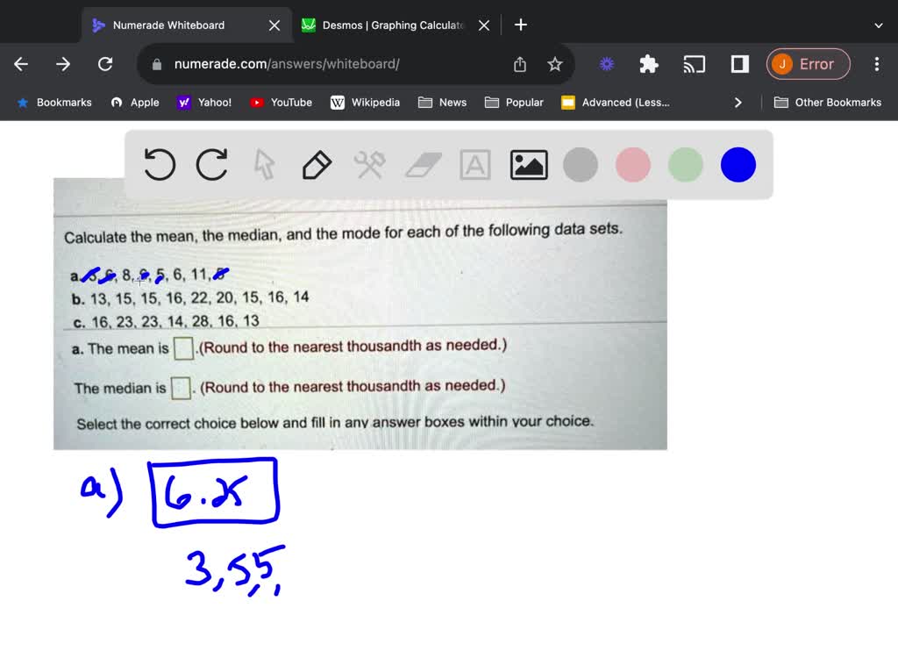This screenshot has height=651, width=898.
Task: Open the Cast icon in the browser toolbar
Action: click(x=695, y=63)
